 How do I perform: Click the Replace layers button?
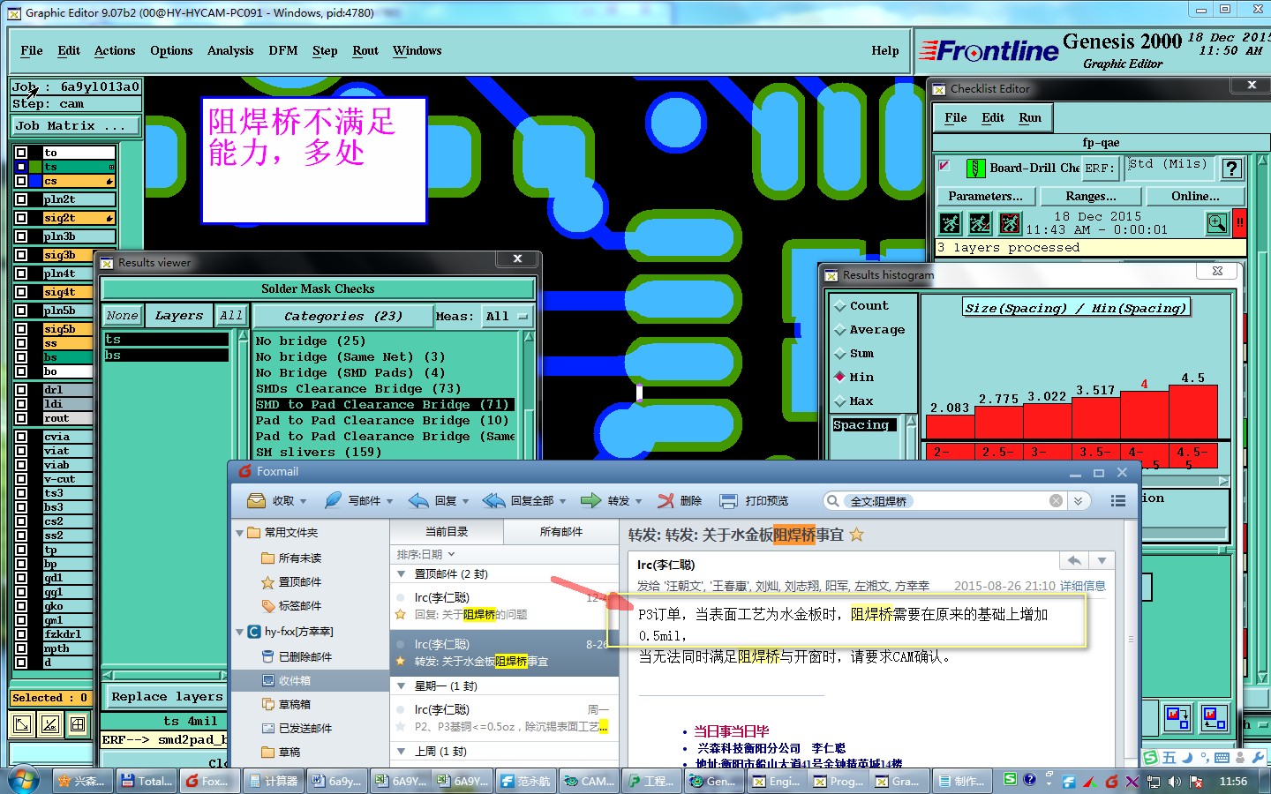pyautogui.click(x=167, y=697)
